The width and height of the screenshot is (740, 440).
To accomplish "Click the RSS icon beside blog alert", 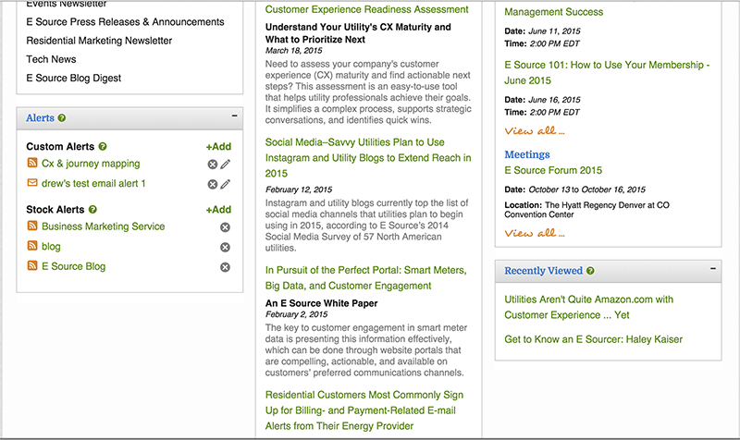I will [32, 246].
